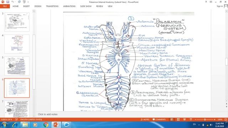Switch to the VIEW ribbon tab
Screen dimensions: 228x128
click(110, 6)
